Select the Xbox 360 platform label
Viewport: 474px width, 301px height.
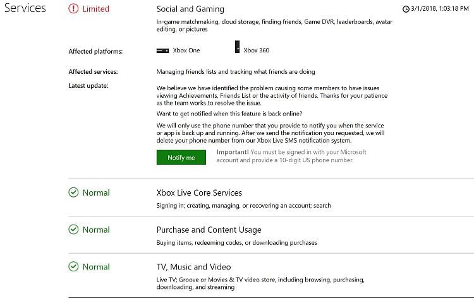(x=257, y=50)
